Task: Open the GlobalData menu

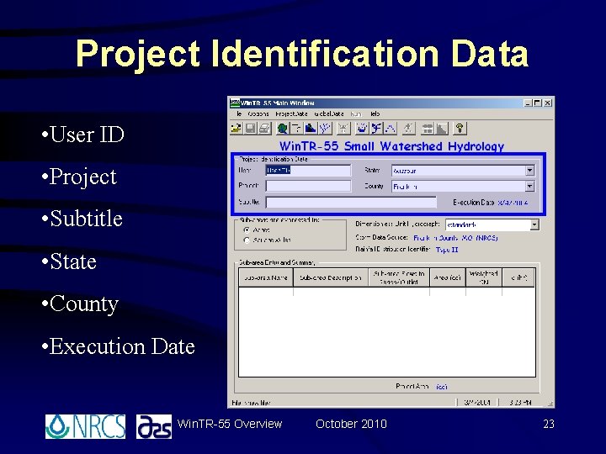Action: click(329, 113)
